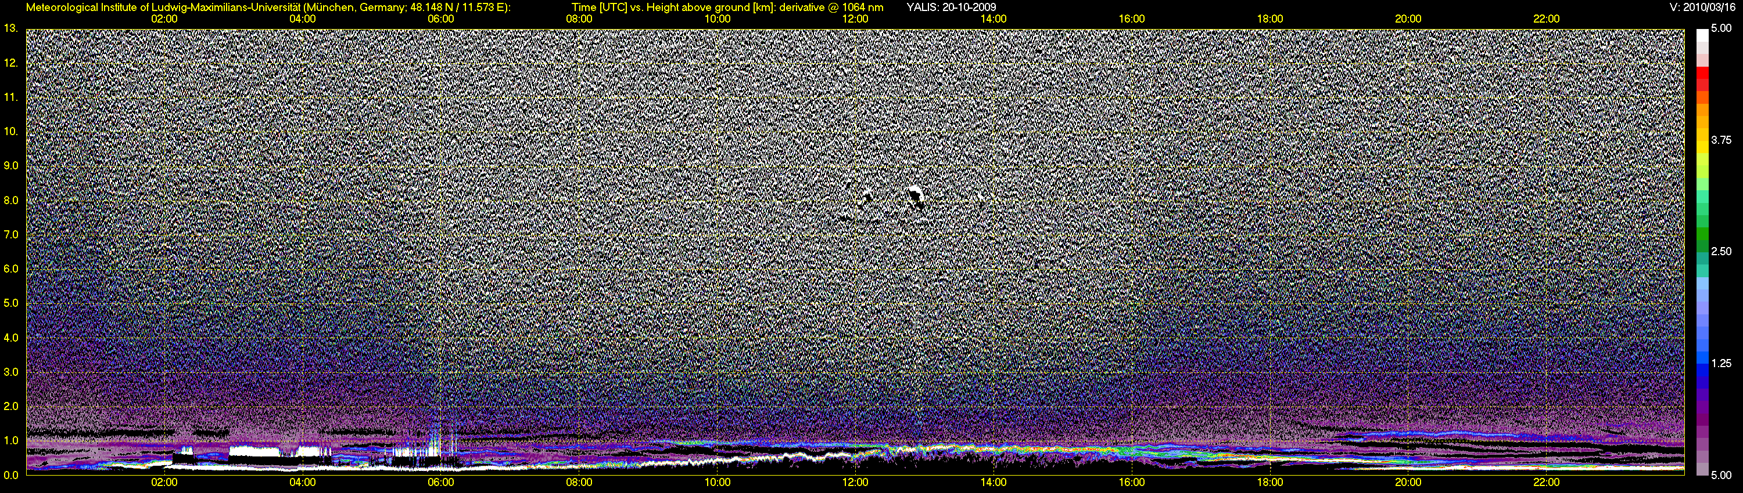Click the 1.25 colorbar value
This screenshot has width=1743, height=493.
pyautogui.click(x=1722, y=363)
